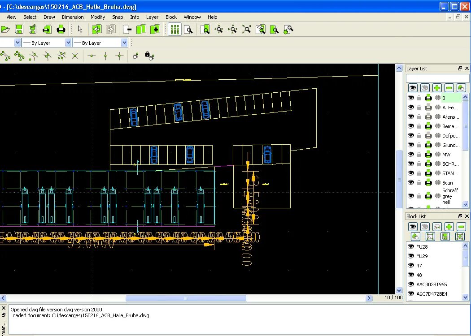This screenshot has height=336, width=471.
Task: Click lock relative zero padlock icon
Action: click(x=149, y=56)
